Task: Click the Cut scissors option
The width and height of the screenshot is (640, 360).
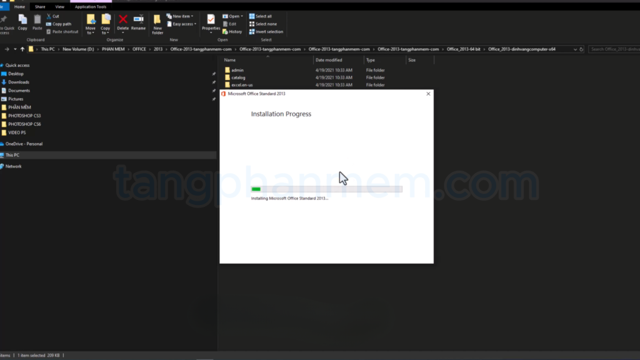Action: (52, 16)
